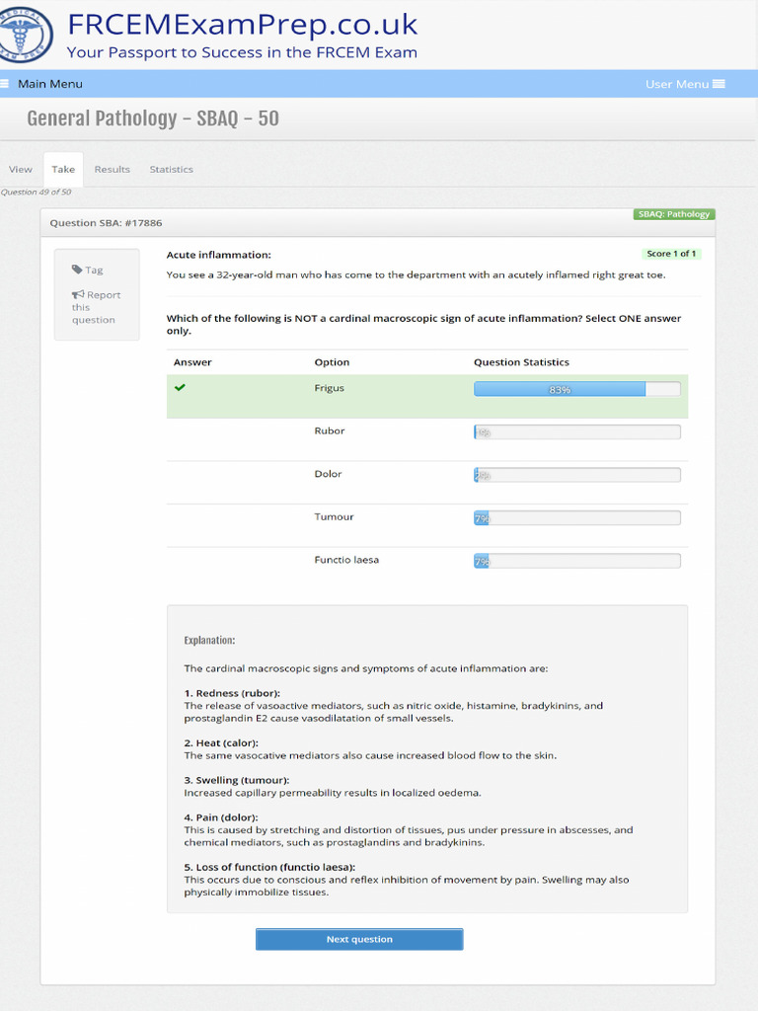This screenshot has height=1011, width=758.
Task: Open the FRCEMExamPrep.co.uk site title link
Action: (x=242, y=25)
